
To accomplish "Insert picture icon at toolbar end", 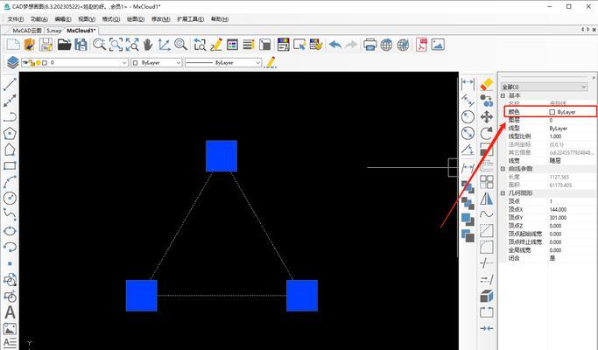I will (x=438, y=45).
